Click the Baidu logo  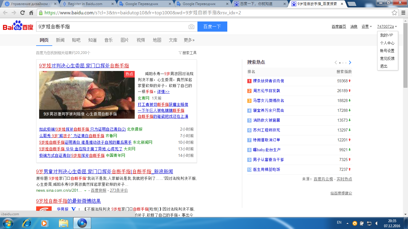[18, 26]
